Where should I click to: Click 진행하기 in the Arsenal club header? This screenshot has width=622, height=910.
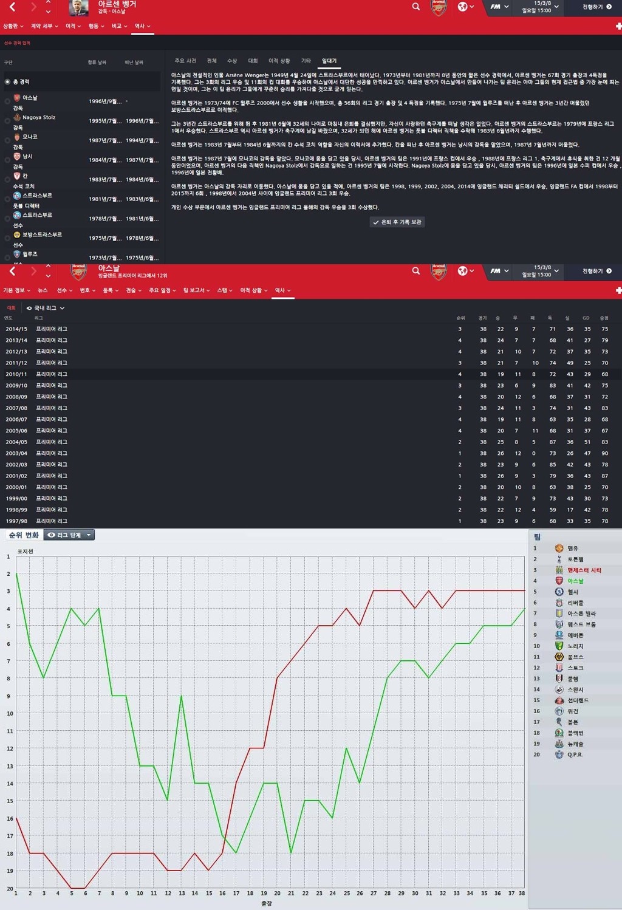(x=596, y=271)
